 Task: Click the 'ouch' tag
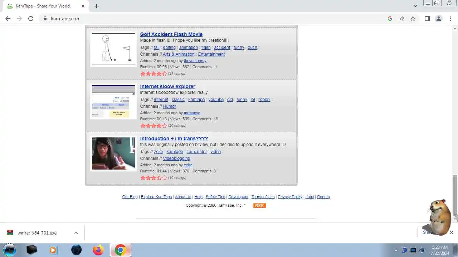pos(253,47)
